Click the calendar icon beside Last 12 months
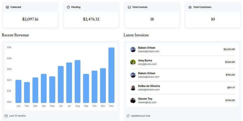This screenshot has width=243, height=121. point(6,116)
